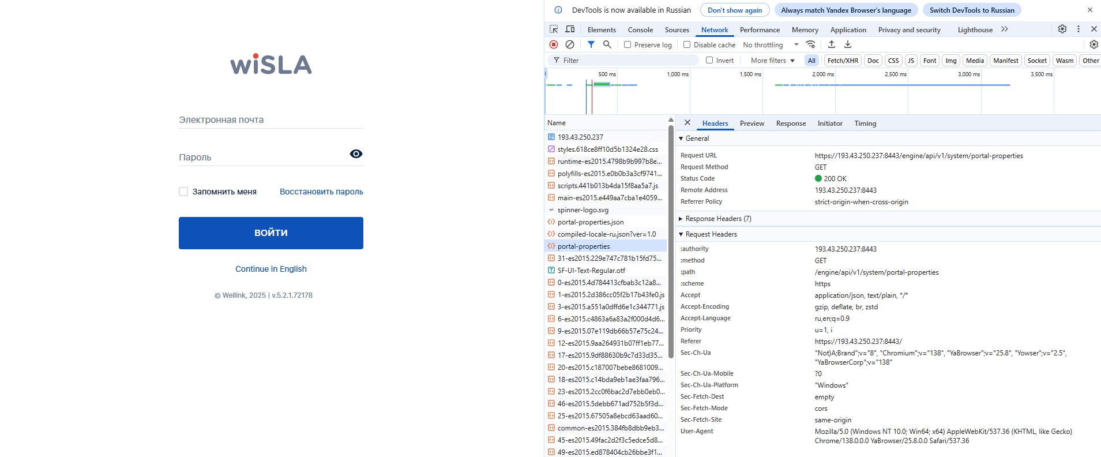Expand the Response Headers section
Screen dimensions: 1101x457
coord(717,219)
